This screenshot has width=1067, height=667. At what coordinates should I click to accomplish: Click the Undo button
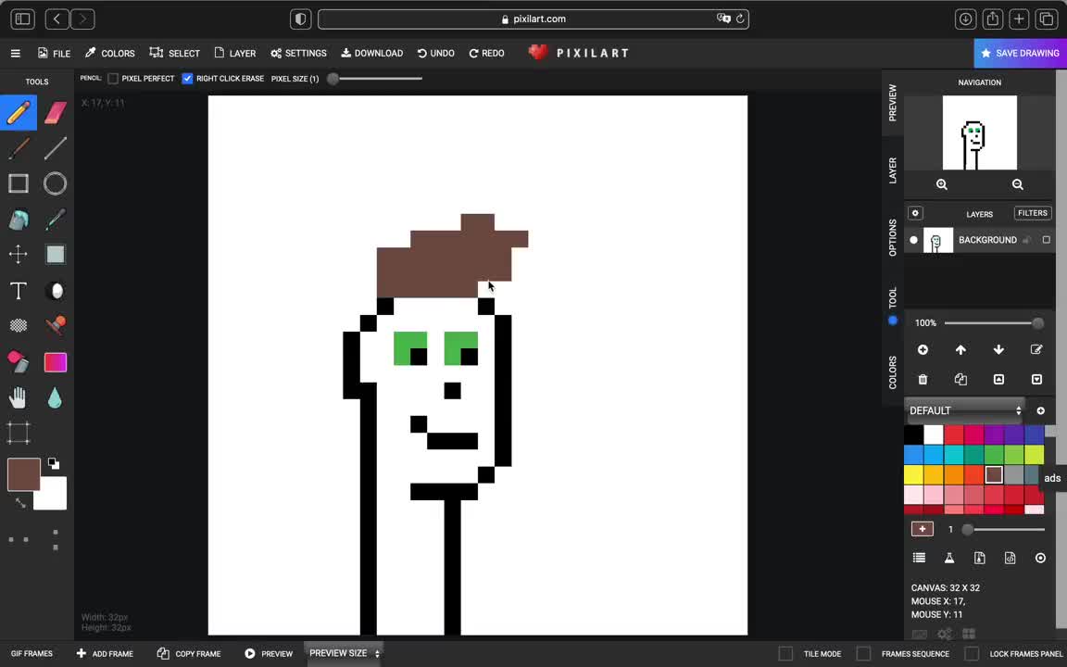tap(435, 53)
